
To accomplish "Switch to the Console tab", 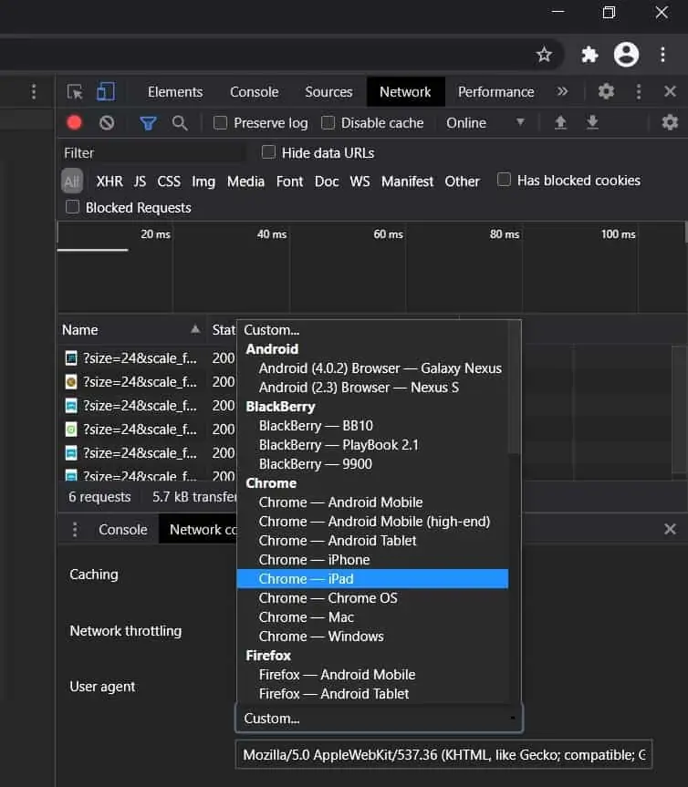I will pos(254,92).
